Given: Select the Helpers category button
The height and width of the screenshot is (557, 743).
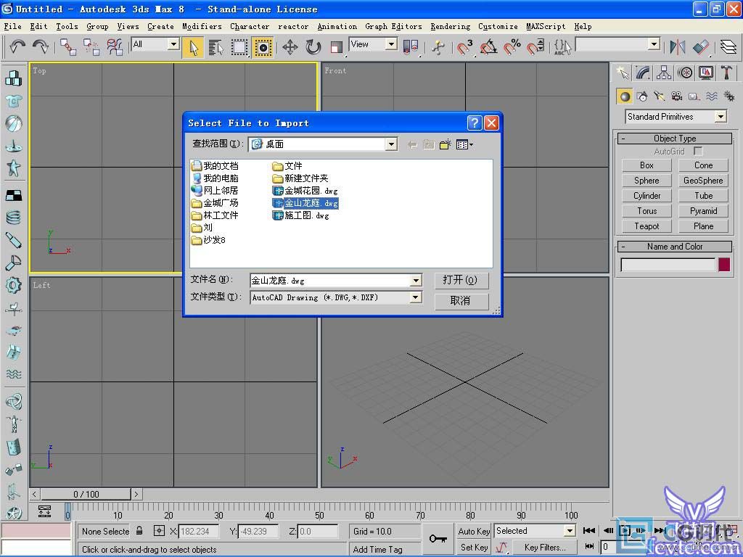Looking at the screenshot, I should click(x=694, y=96).
